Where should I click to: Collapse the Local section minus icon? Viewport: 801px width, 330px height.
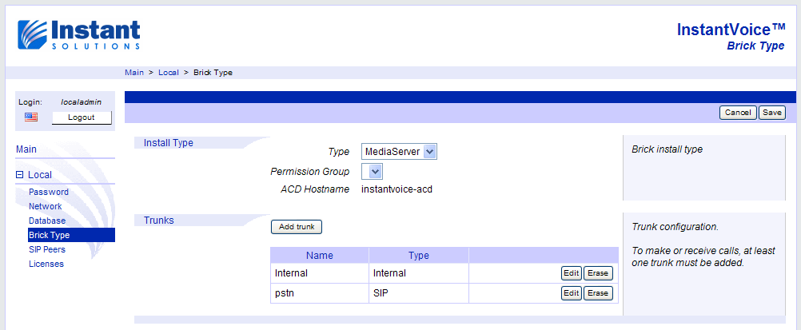tap(19, 175)
